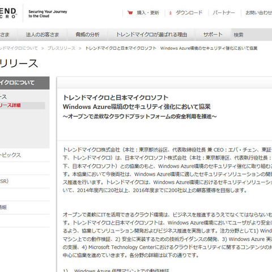Open the お問い合わせ link
This screenshot has width=272, height=272.
259,13
